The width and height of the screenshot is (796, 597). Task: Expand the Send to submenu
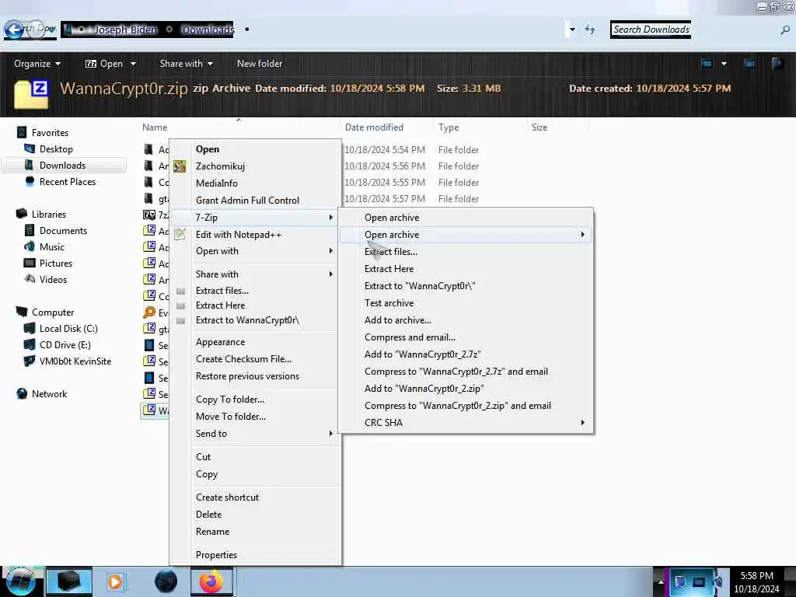click(x=255, y=434)
